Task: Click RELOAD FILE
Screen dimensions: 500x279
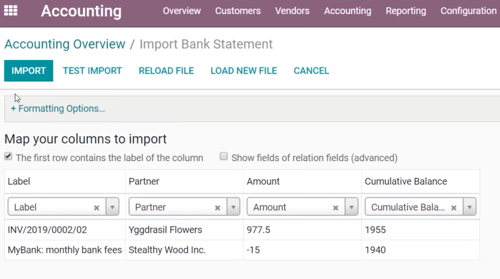Action: click(x=166, y=71)
